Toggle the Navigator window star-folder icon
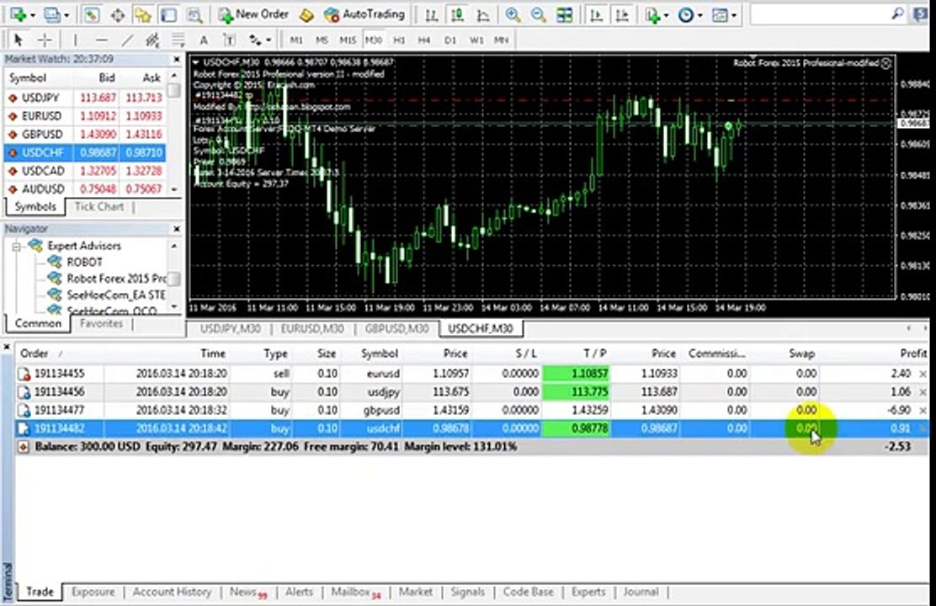This screenshot has width=936, height=606. tap(142, 14)
